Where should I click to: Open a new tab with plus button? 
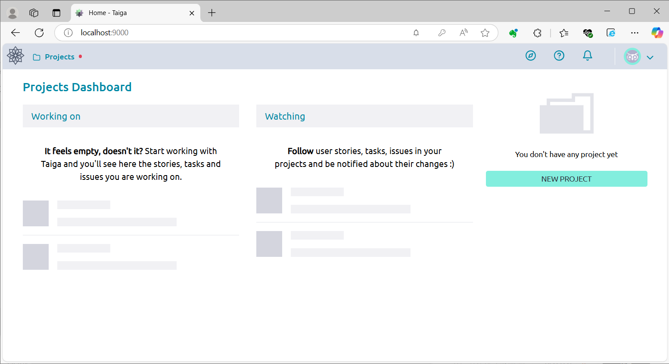(x=212, y=13)
